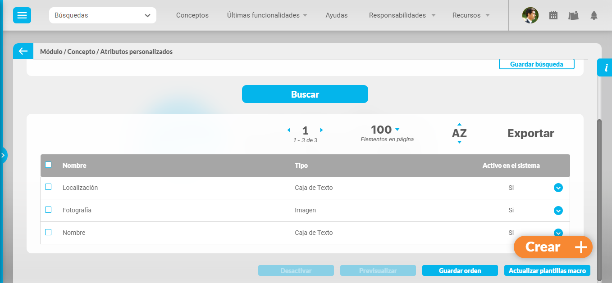Click the back arrow icon

23,51
